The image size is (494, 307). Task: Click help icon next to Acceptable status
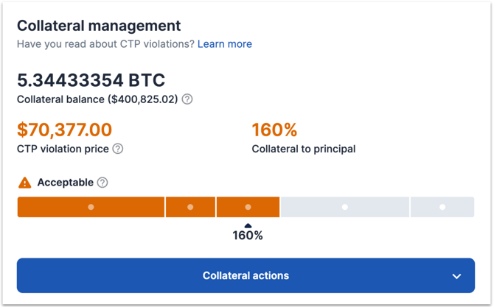[102, 183]
